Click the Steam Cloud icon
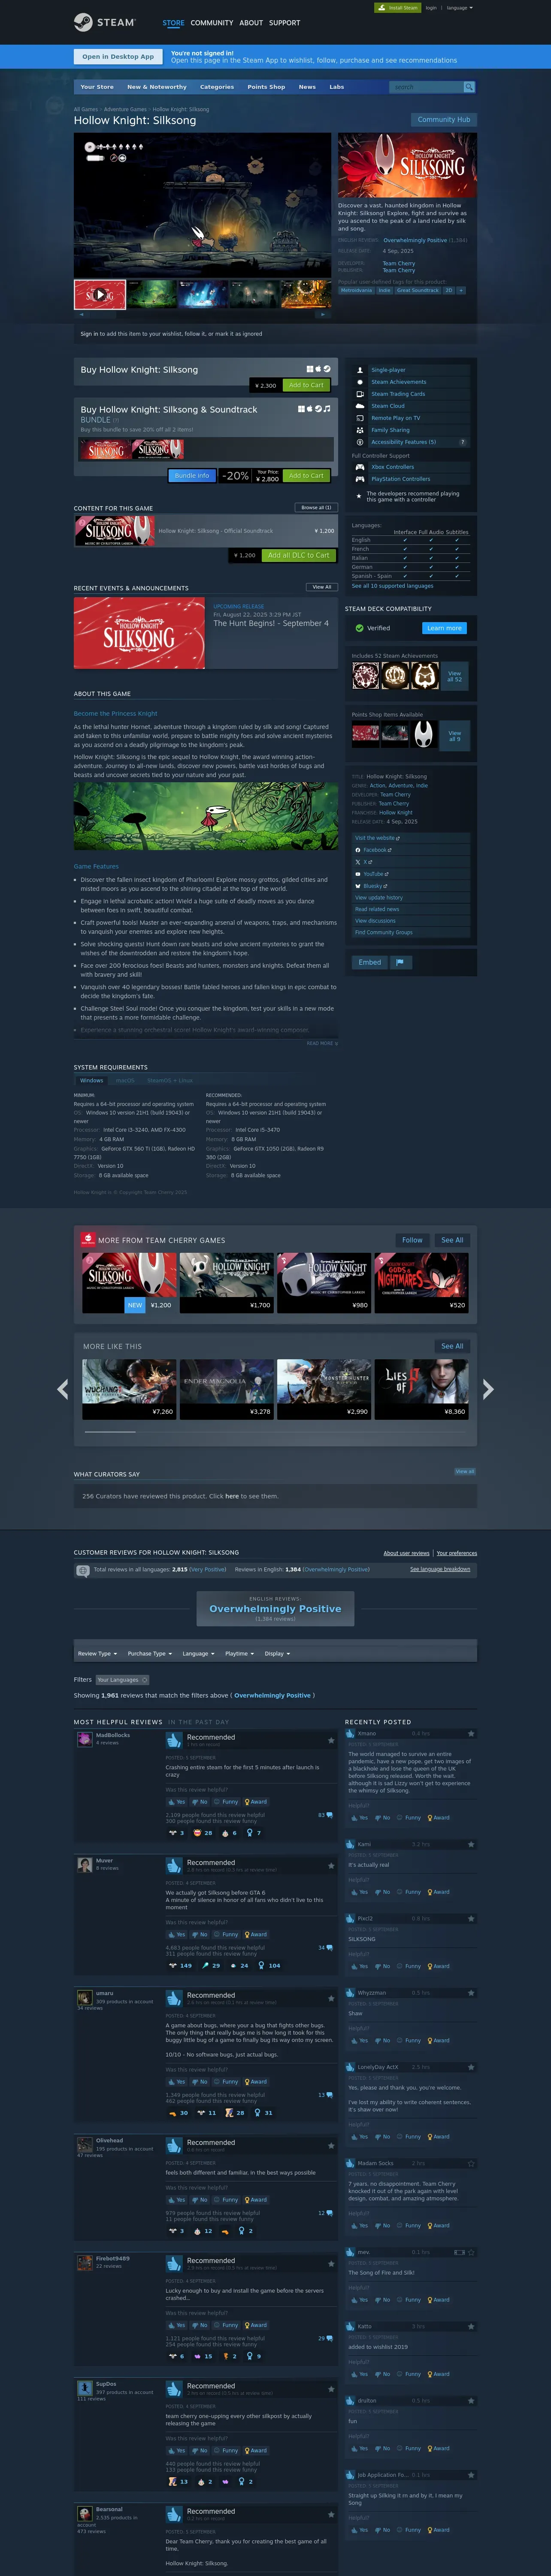 point(360,406)
